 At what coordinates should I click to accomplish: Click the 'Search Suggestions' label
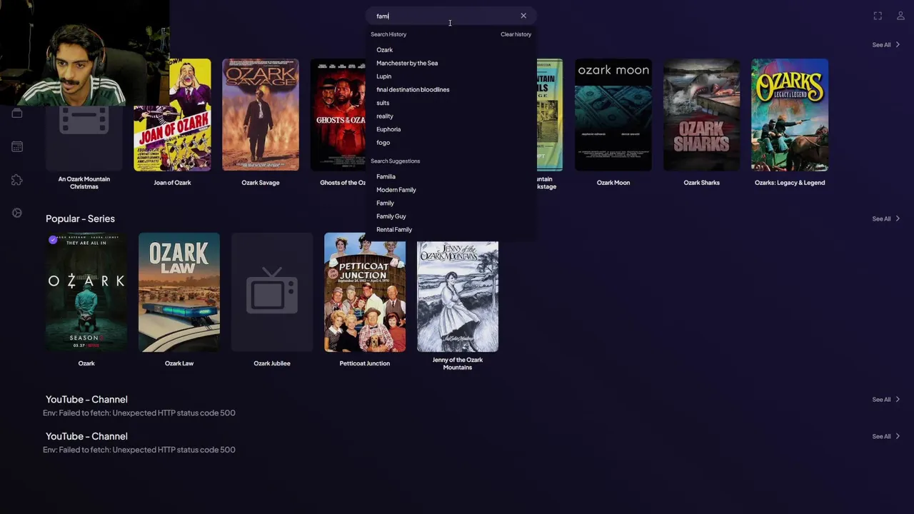pos(395,161)
